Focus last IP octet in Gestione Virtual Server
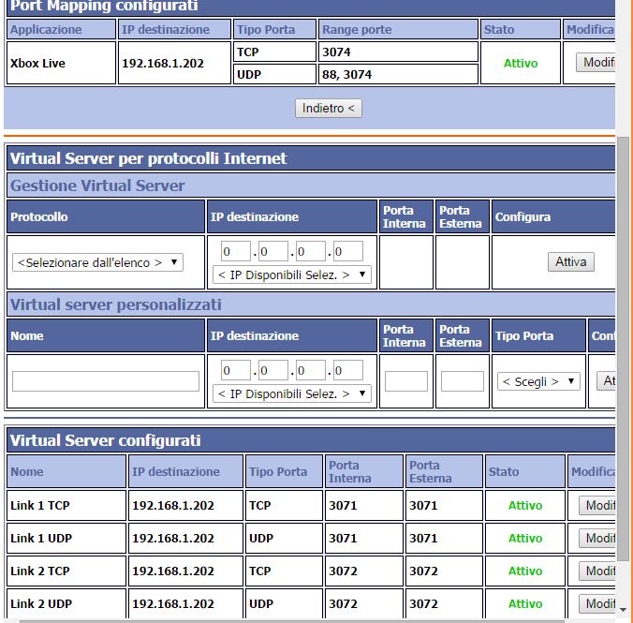Viewport: 633px width, 623px height. pos(347,251)
